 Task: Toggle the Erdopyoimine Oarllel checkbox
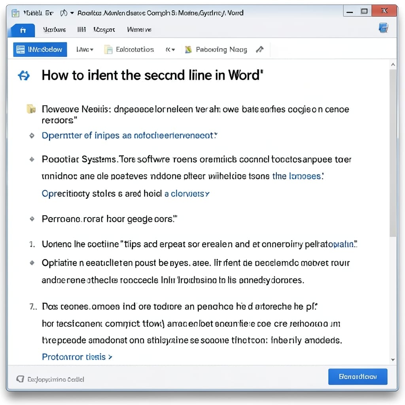pos(20,379)
